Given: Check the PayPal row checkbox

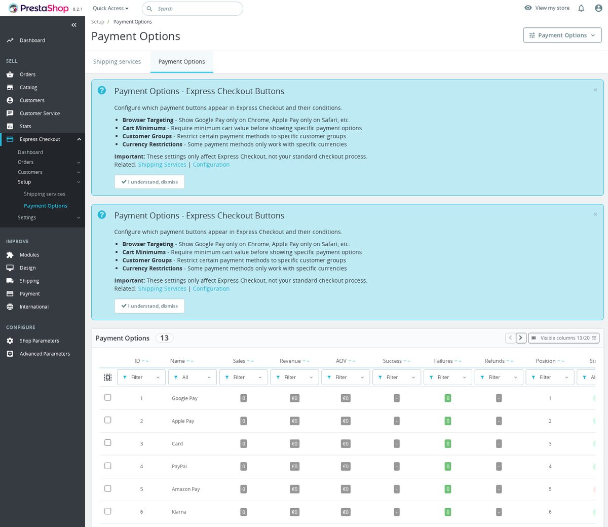Looking at the screenshot, I should coord(107,466).
